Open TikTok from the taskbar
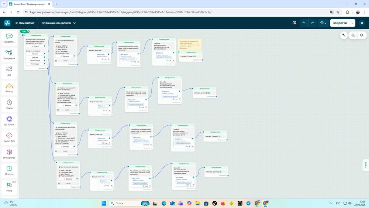369x208 pixels. 215,203
